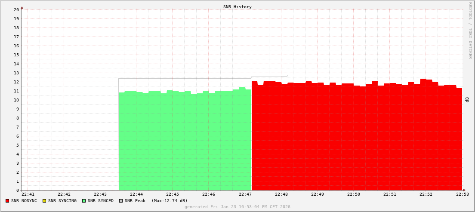Click the green SNR-SYNCED legend swatch
The width and height of the screenshot is (475, 212).
click(x=84, y=201)
